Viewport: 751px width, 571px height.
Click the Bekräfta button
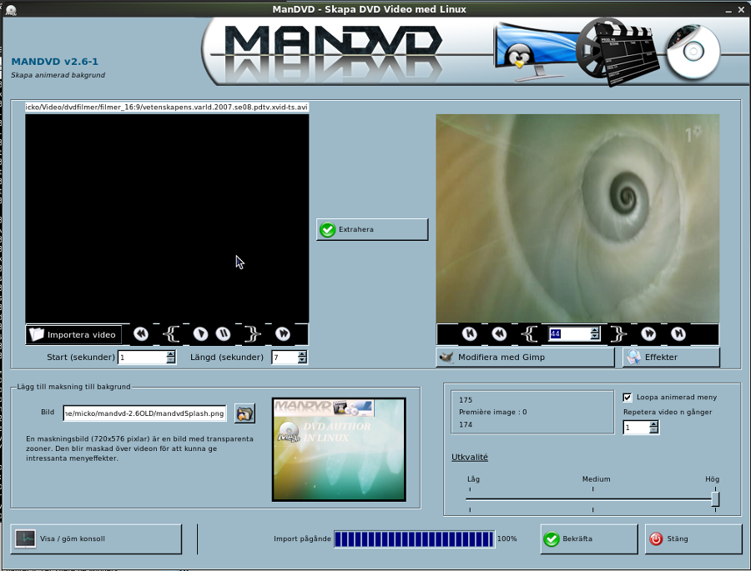(589, 539)
